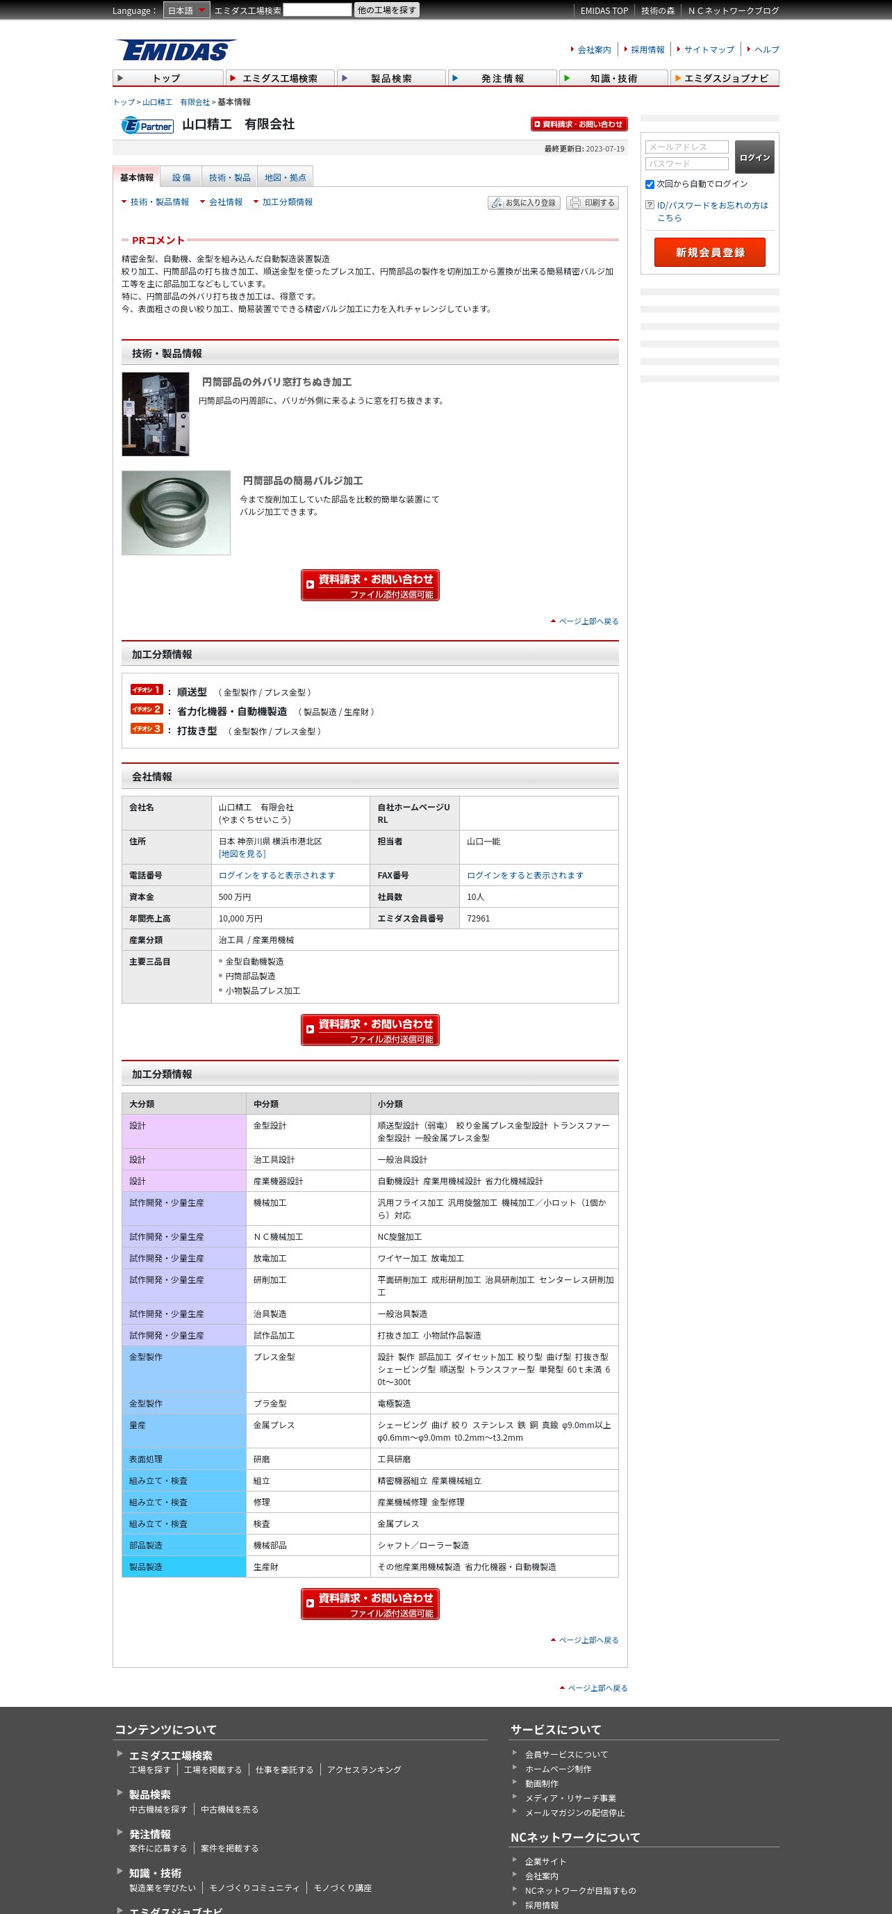Open footer メールマガジンの配信停止 link
This screenshot has height=1914, width=892.
(x=575, y=1813)
